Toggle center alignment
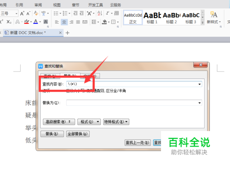This screenshot has height=170, width=230. pos(64,22)
